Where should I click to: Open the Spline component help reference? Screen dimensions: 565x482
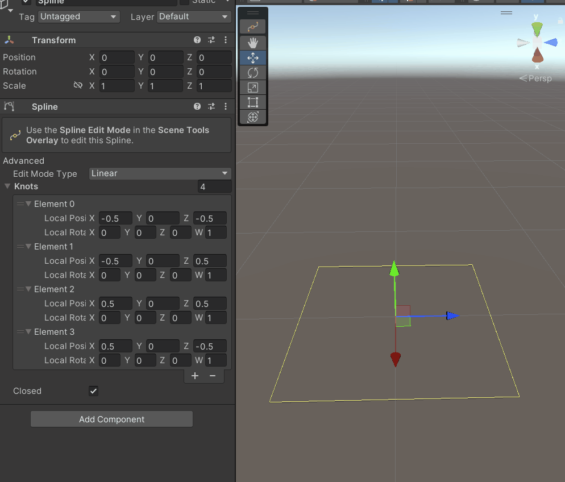(197, 106)
